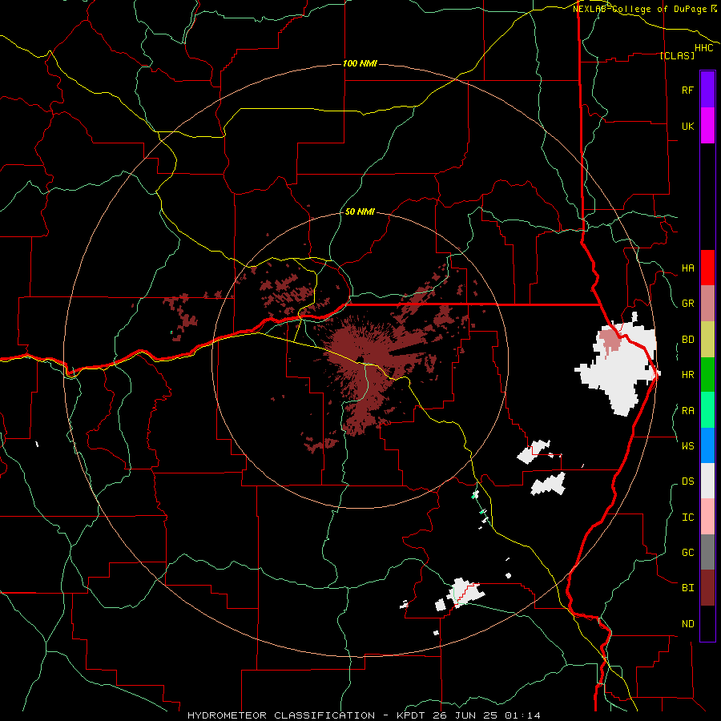721x721 pixels.
Task: Click the WS legend label
Action: point(687,445)
